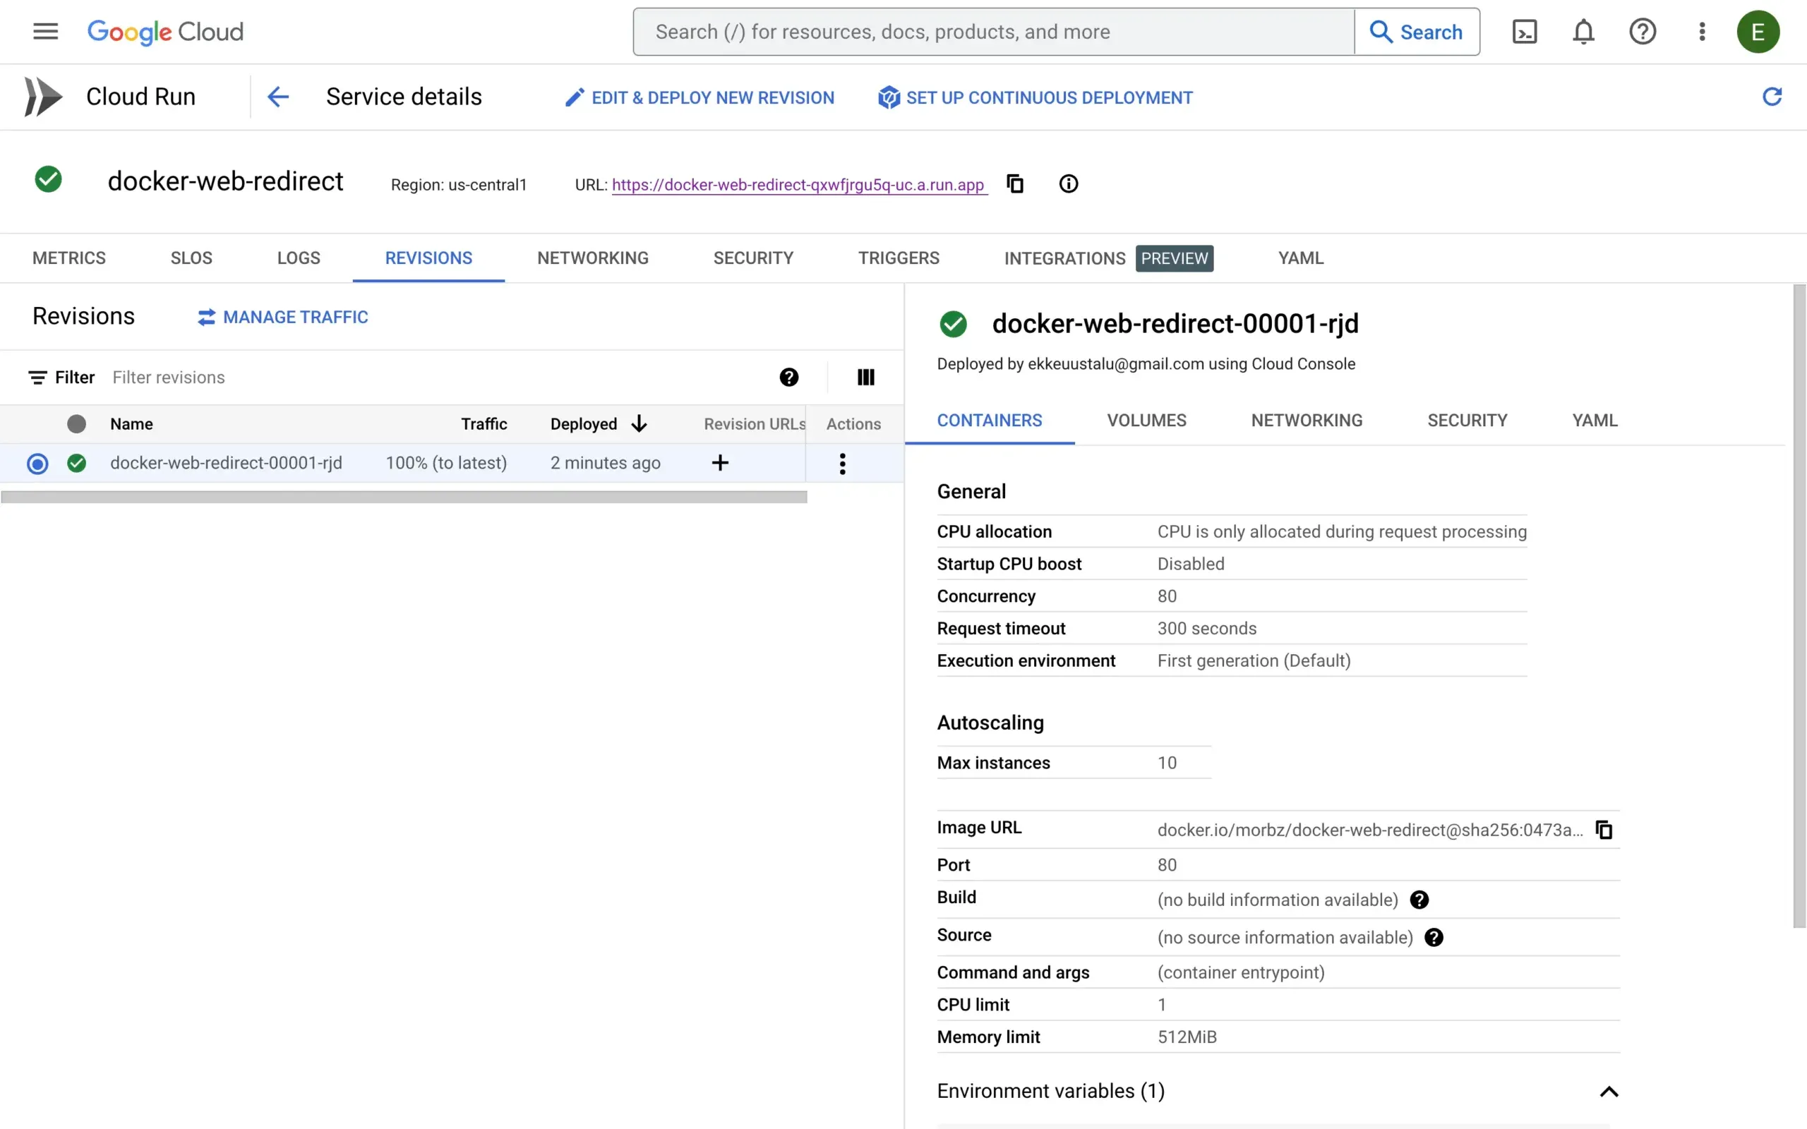The image size is (1807, 1129).
Task: Refresh the service details page
Action: (1772, 97)
